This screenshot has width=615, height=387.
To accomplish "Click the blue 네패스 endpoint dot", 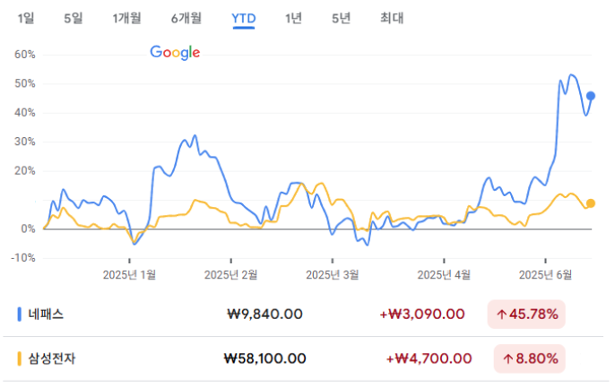I will point(590,96).
